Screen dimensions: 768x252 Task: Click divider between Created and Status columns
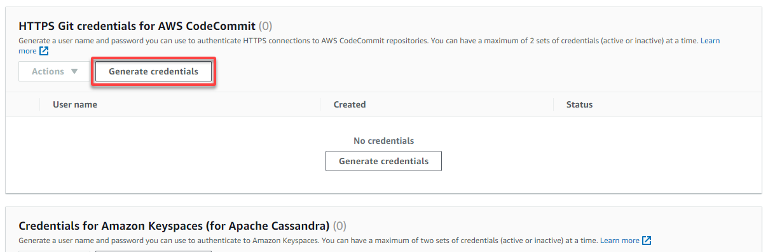coord(553,104)
